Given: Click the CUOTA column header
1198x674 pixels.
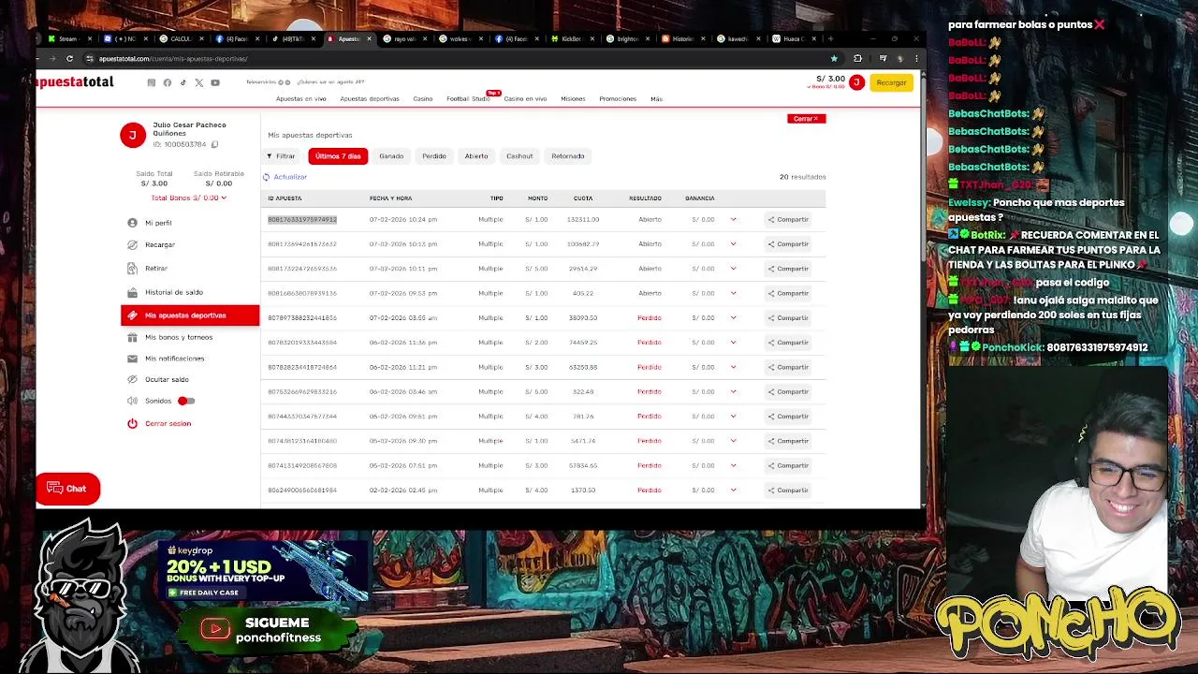Looking at the screenshot, I should [583, 198].
